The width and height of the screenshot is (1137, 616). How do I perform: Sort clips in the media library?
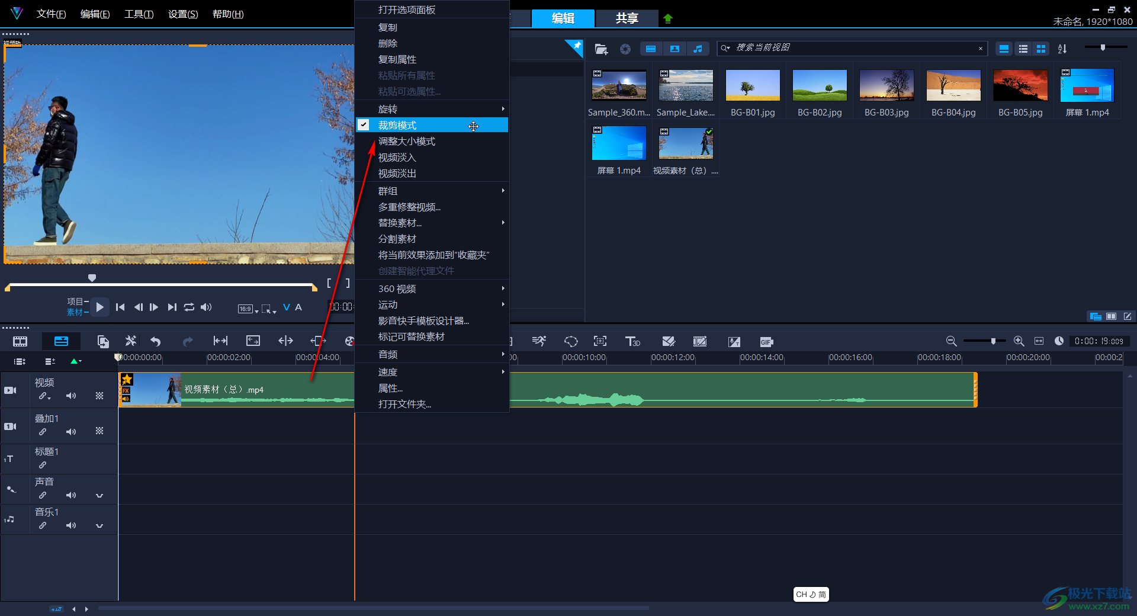coord(1062,49)
